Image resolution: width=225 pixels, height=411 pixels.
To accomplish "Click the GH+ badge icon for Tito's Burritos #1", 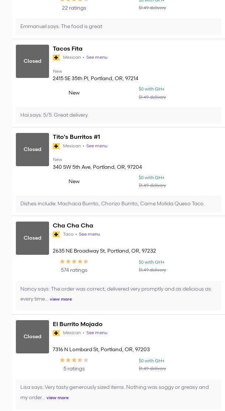I will click(56, 146).
